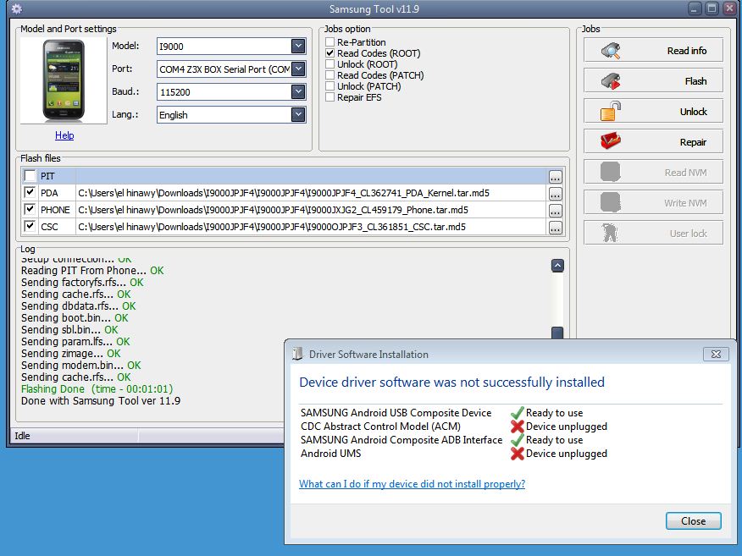Enable the Repair EFS option

pyautogui.click(x=329, y=97)
